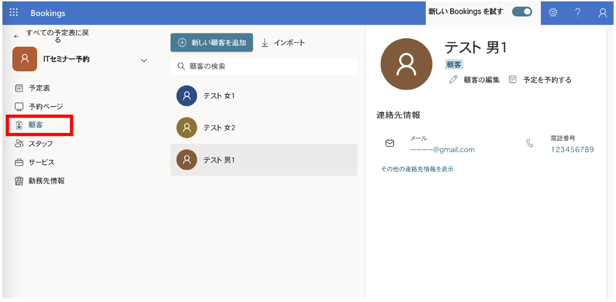
Task: Open サービス in the sidebar
Action: tap(41, 162)
